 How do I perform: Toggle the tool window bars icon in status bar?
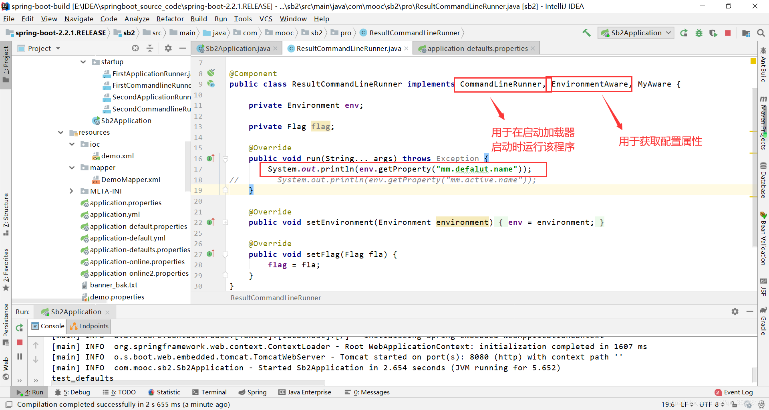[9, 404]
